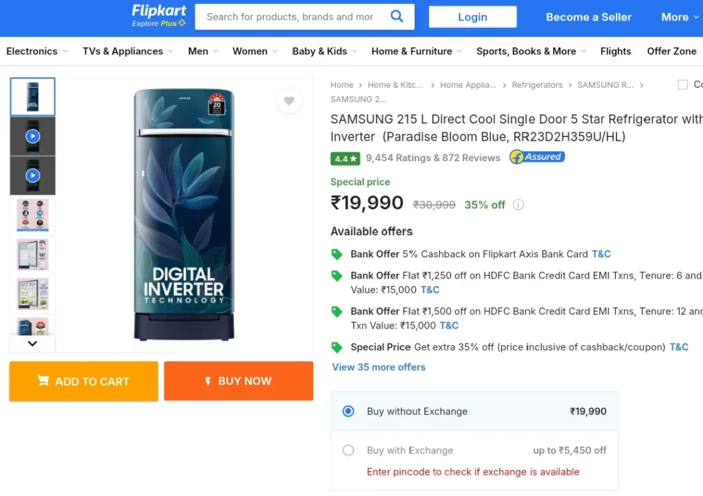Image resolution: width=703 pixels, height=496 pixels.
Task: Open price info circle icon
Action: coord(518,204)
